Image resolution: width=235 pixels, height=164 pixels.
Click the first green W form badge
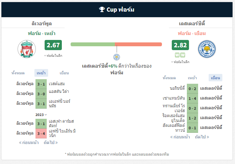click(x=177, y=55)
